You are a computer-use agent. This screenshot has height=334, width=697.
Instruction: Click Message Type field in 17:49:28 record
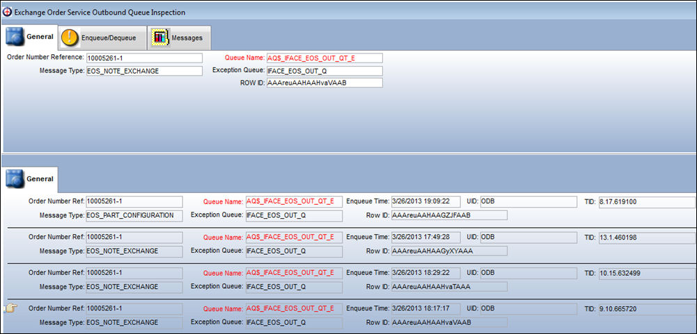click(134, 251)
